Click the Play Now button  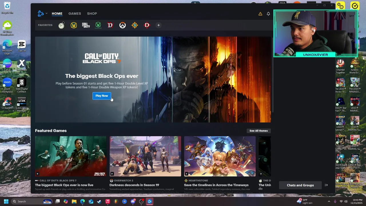(102, 96)
